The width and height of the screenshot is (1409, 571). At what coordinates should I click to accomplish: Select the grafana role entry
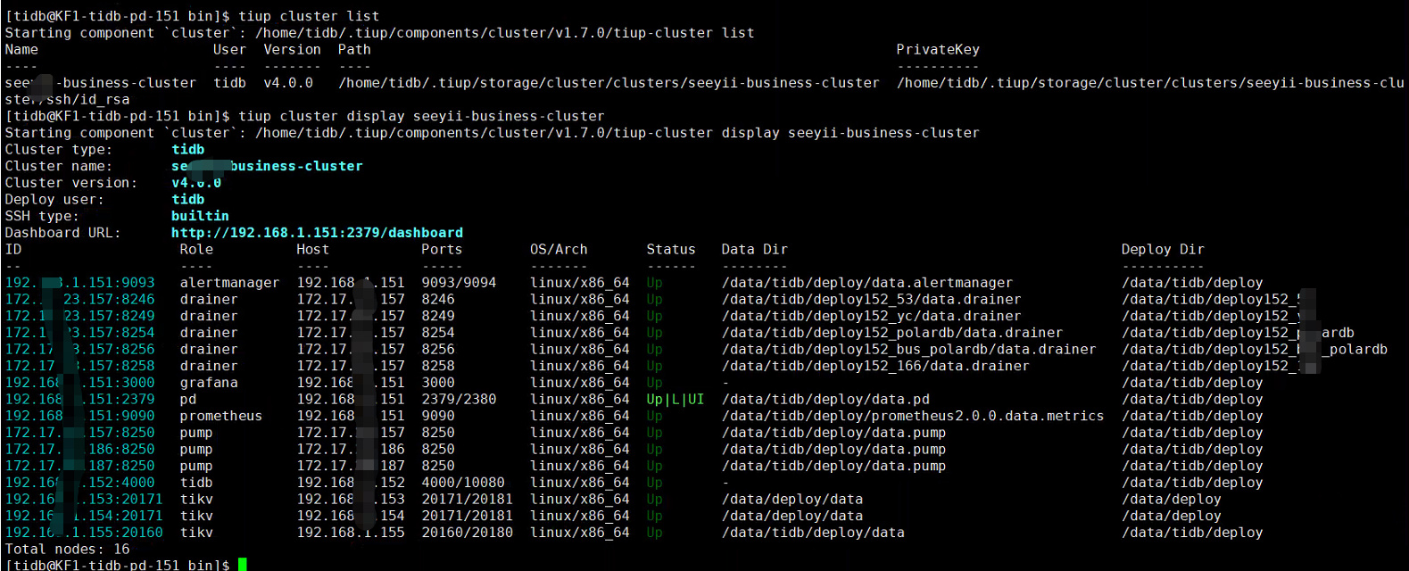point(209,383)
